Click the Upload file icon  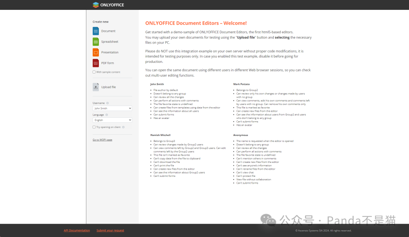tap(96, 87)
